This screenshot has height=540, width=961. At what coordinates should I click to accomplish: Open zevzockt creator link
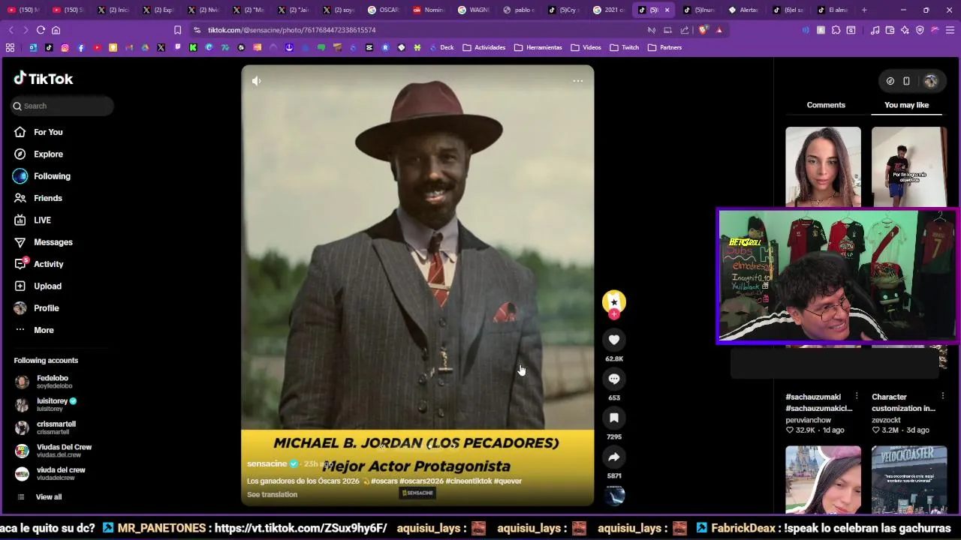pyautogui.click(x=886, y=420)
